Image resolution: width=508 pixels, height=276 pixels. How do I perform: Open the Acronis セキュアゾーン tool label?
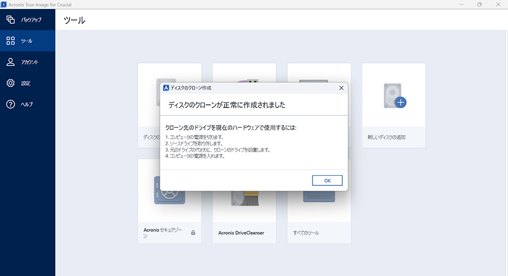[x=163, y=232]
